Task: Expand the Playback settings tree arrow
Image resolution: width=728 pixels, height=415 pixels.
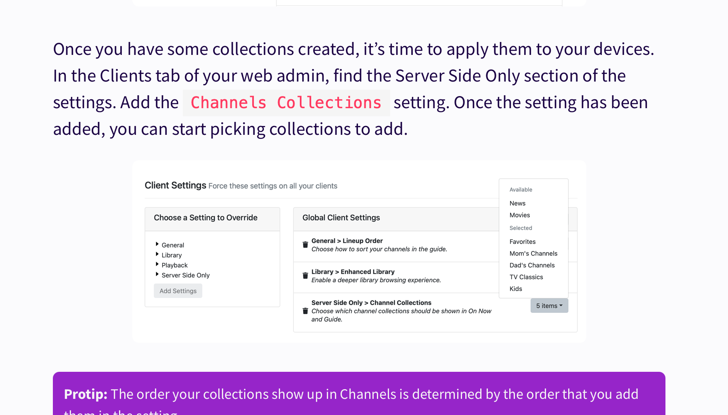Action: point(157,264)
